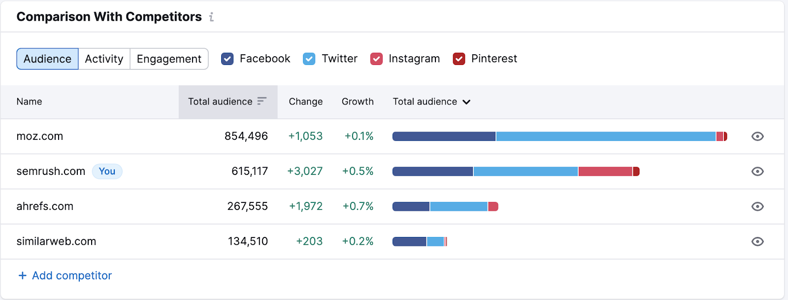Click the eye icon for ahrefs.com row
Viewport: 788px width, 300px height.
coord(757,206)
